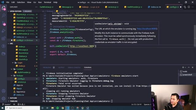Switch to the services.js editor tab
Screen dimensions: 196x110
coord(112,7)
